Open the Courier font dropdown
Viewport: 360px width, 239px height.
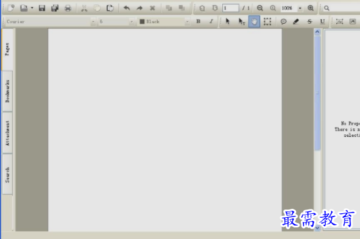pos(93,22)
